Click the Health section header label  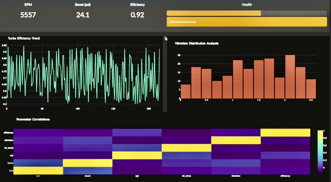pyautogui.click(x=247, y=4)
